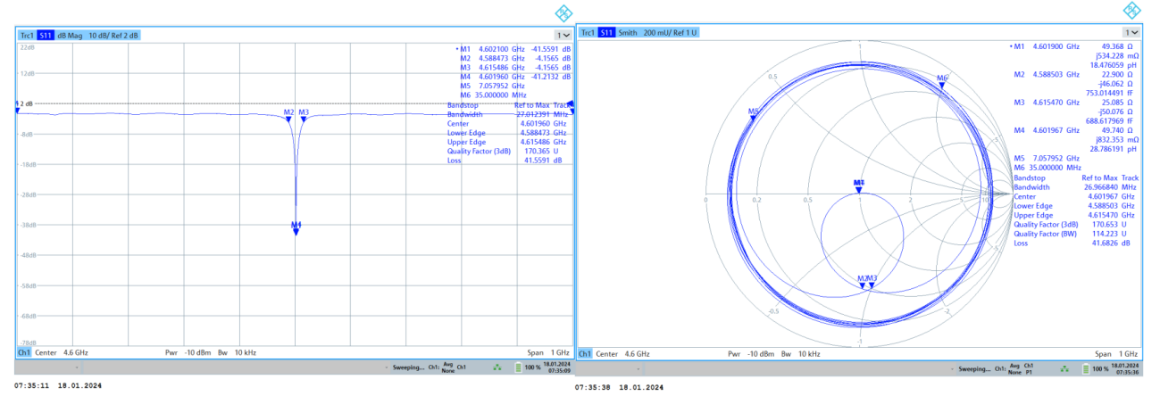The height and width of the screenshot is (396, 1160).
Task: Click the 2 dB reference level marker
Action: click(x=24, y=104)
